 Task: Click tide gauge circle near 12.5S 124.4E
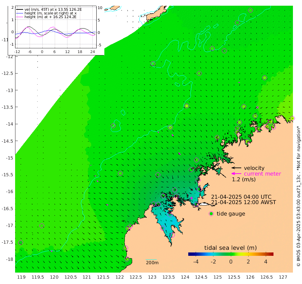coord(199,74)
